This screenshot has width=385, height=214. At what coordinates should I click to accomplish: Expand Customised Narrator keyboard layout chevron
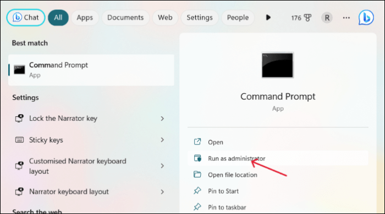click(162, 166)
